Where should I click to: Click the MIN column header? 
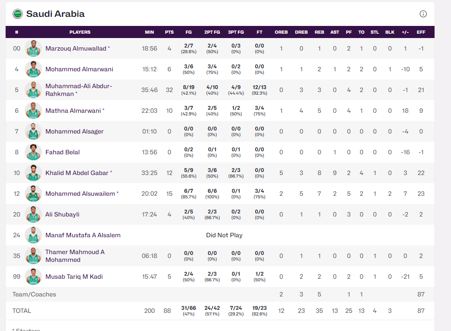pyautogui.click(x=149, y=32)
